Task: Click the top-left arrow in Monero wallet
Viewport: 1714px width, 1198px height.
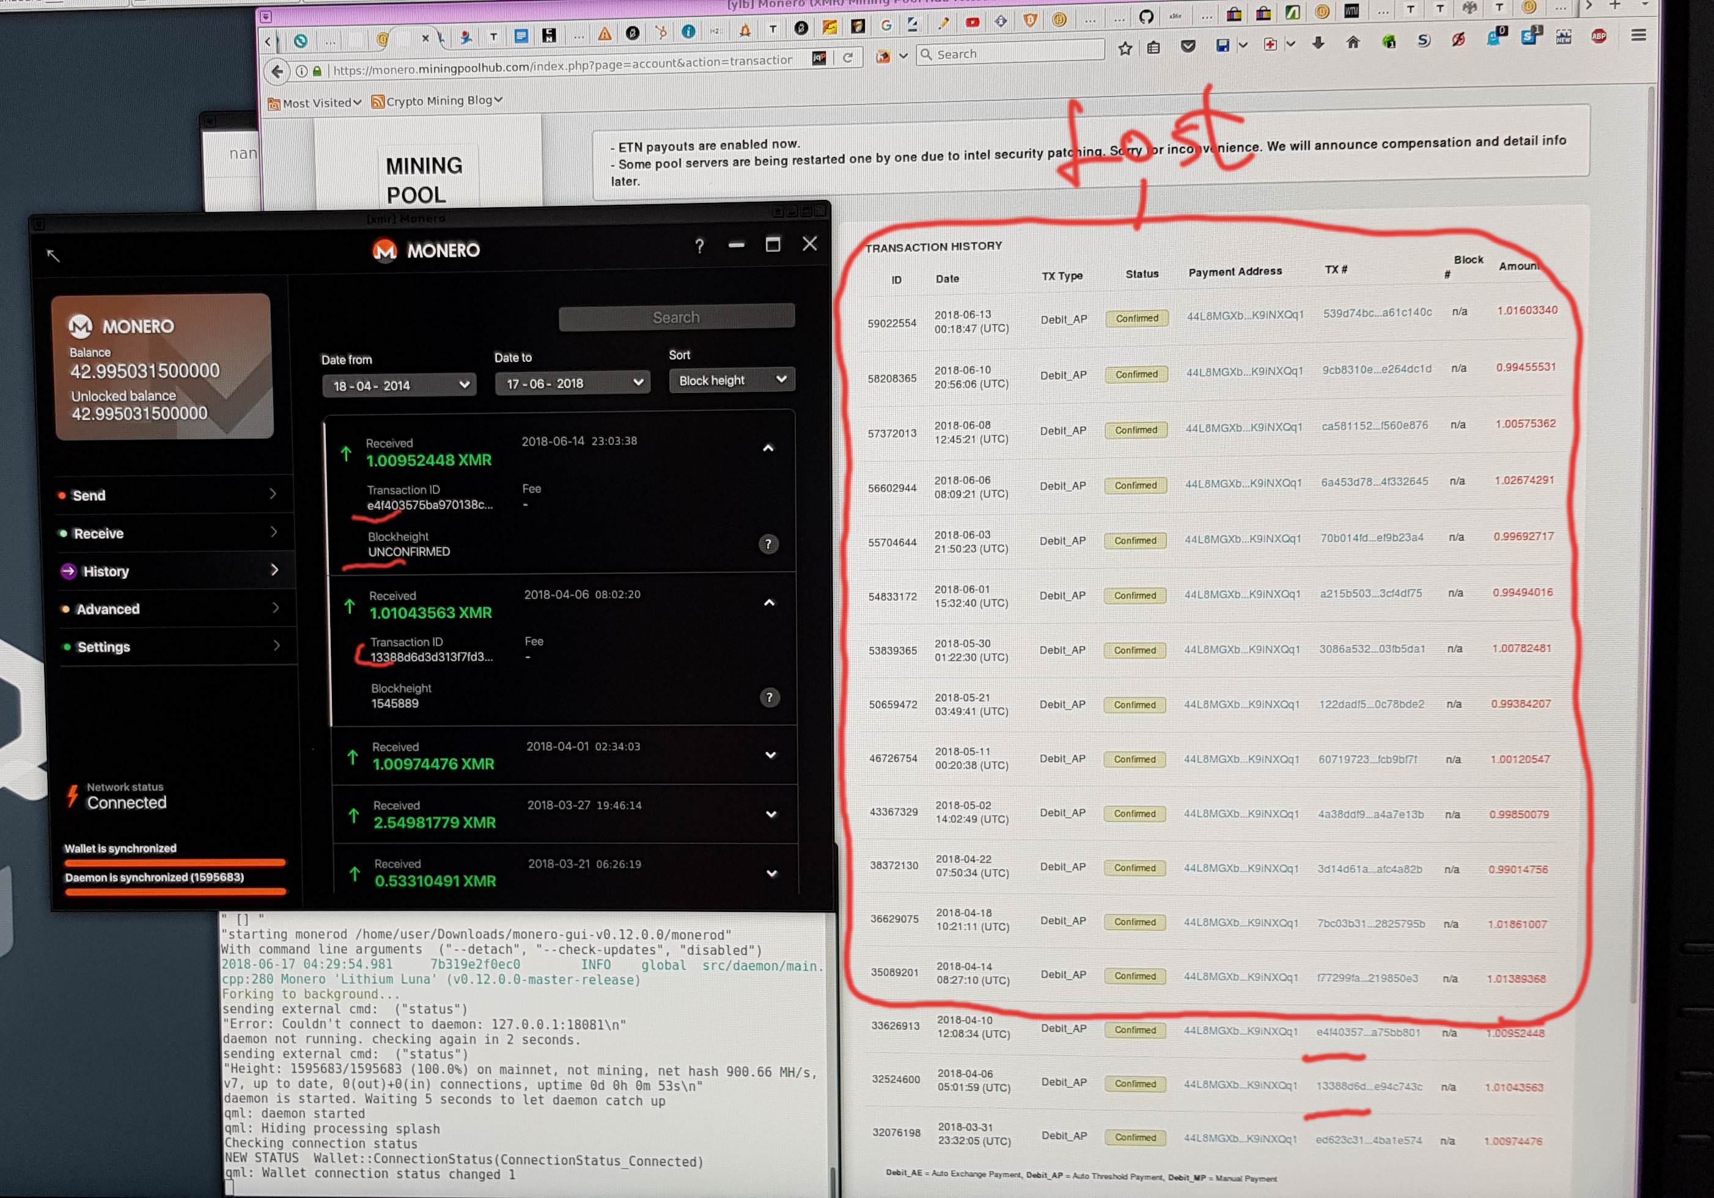Action: point(53,255)
